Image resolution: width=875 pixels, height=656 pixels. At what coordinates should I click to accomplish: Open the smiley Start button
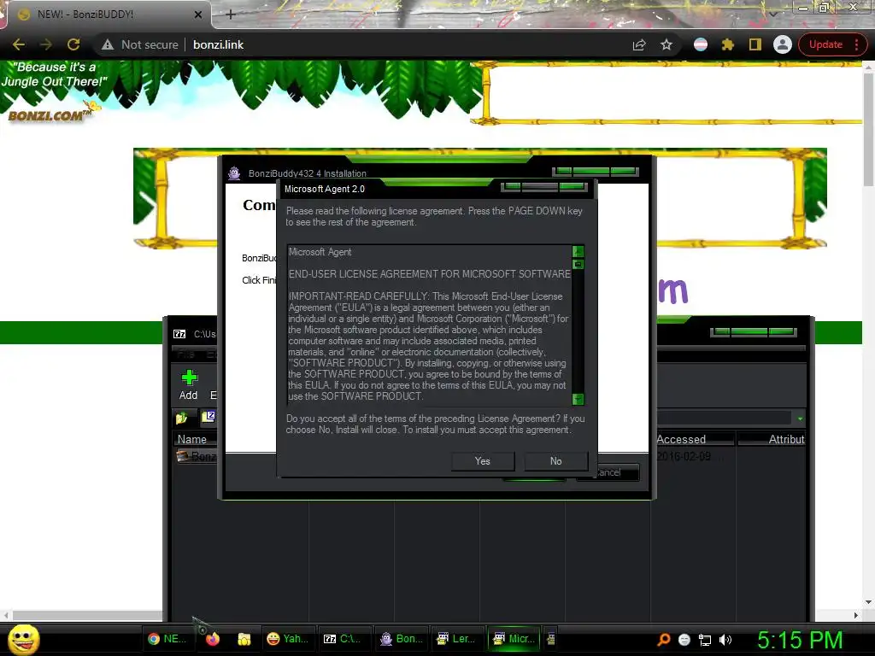[x=24, y=639]
